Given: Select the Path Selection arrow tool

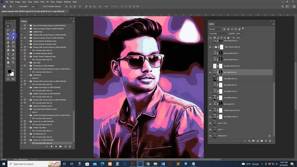Looking at the screenshot, I should 8,58.
